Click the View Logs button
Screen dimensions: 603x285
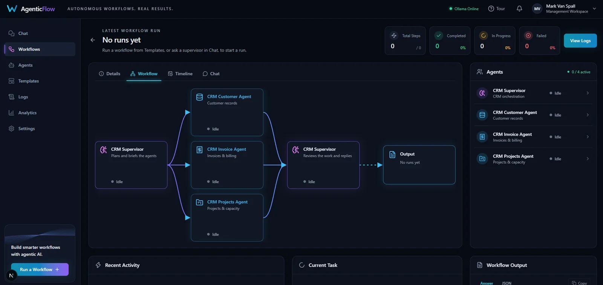[x=580, y=41]
